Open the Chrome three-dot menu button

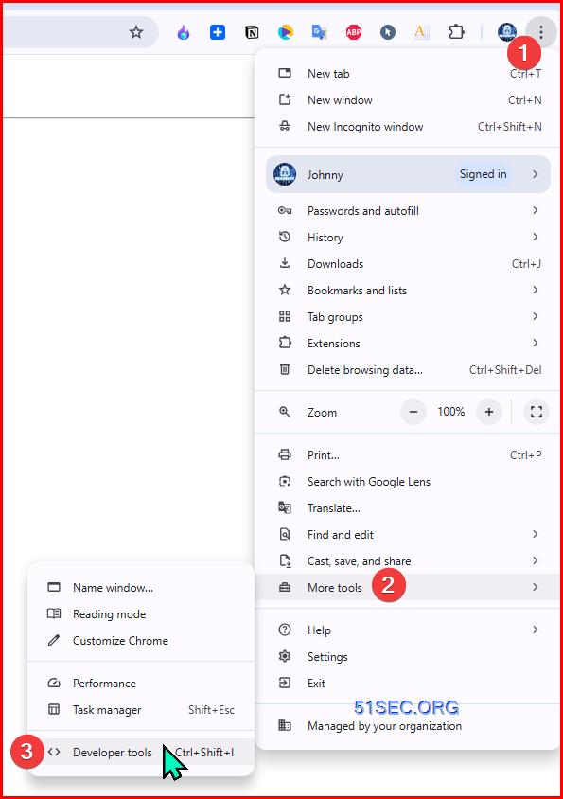541,32
